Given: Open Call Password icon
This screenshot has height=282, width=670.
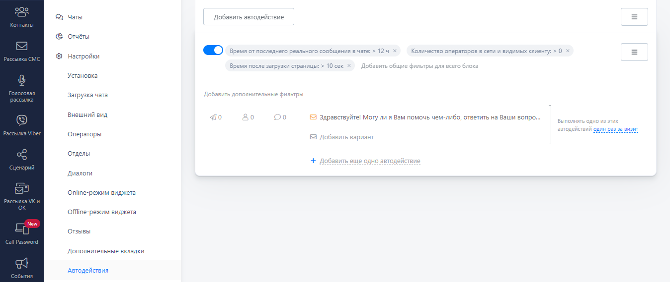Looking at the screenshot, I should coord(21,228).
